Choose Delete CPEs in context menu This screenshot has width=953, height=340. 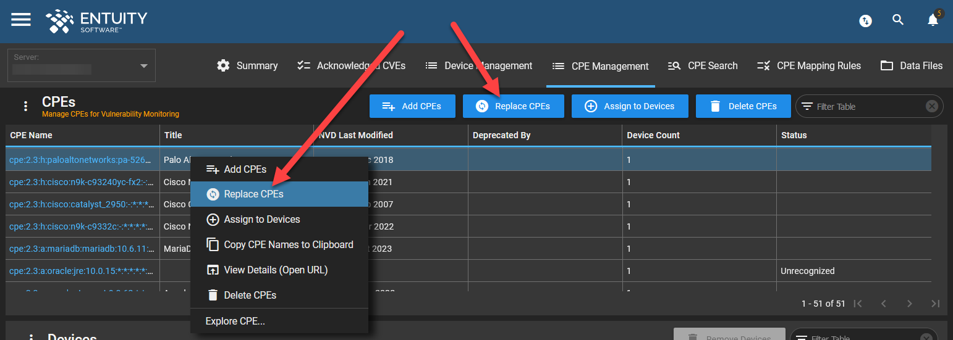click(x=279, y=295)
